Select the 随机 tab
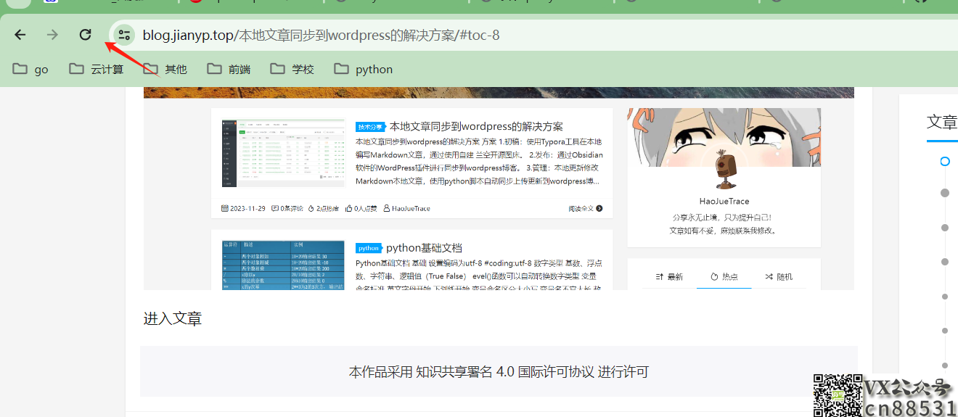This screenshot has width=958, height=417. point(778,276)
